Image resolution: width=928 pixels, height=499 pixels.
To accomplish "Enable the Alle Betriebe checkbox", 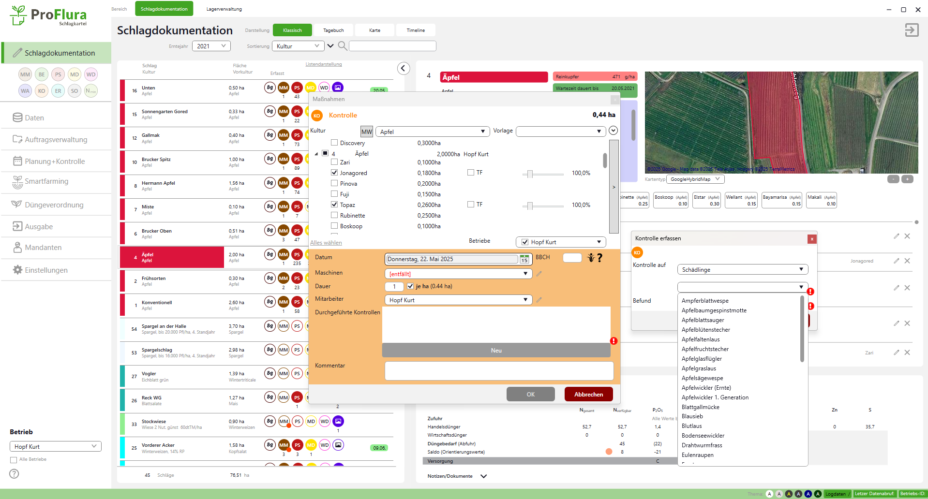I will pyautogui.click(x=14, y=460).
